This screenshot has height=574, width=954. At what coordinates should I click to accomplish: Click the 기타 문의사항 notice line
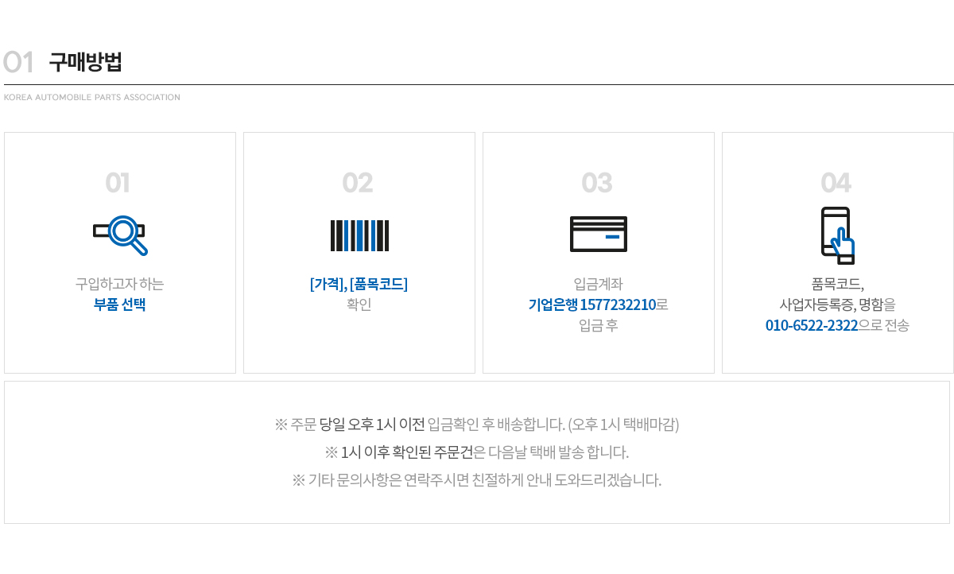tap(477, 480)
